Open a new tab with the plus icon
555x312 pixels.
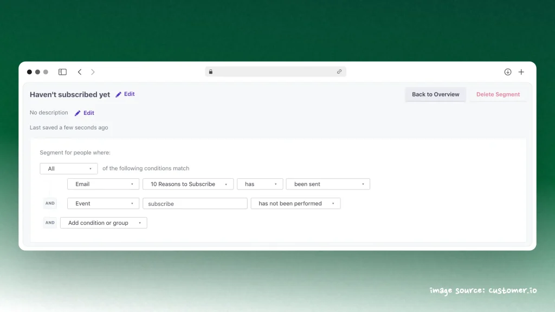point(521,71)
